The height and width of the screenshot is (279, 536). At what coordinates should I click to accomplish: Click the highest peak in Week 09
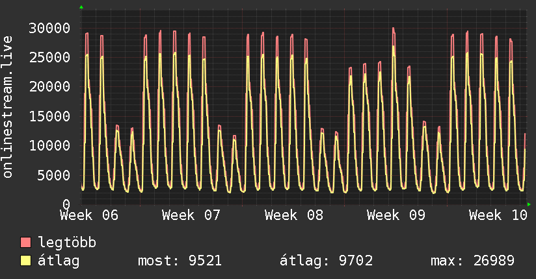pyautogui.click(x=394, y=29)
